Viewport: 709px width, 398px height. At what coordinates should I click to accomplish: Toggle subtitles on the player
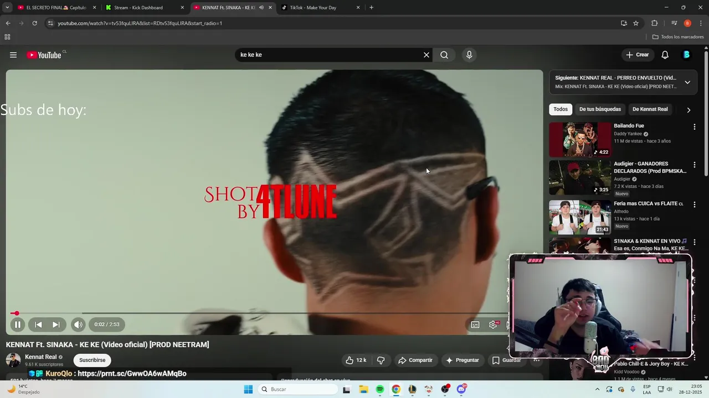pyautogui.click(x=475, y=324)
